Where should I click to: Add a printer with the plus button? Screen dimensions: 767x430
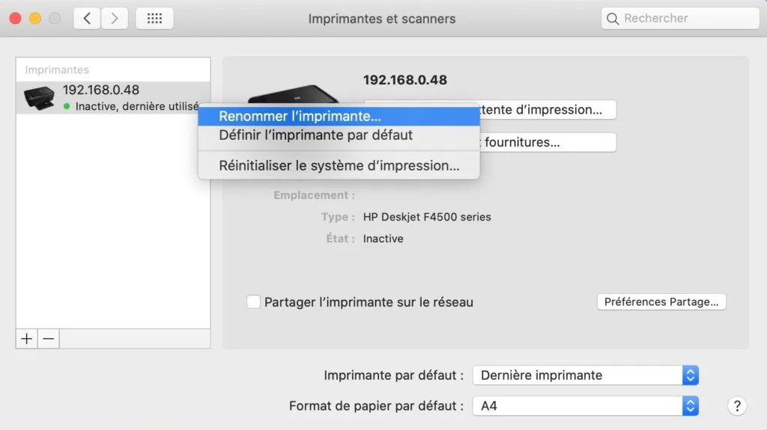point(27,339)
